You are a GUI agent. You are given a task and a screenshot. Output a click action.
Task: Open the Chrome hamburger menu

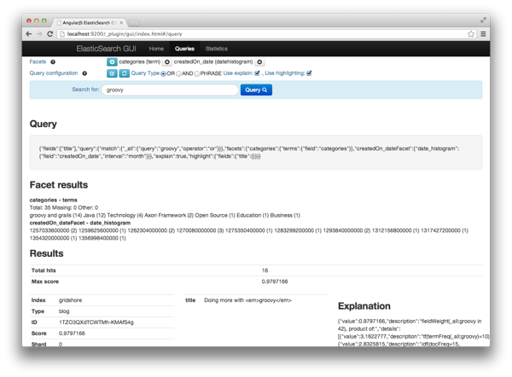483,34
